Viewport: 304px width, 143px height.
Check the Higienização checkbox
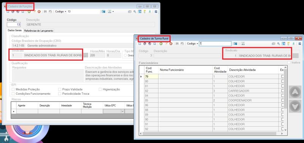pos(100,89)
